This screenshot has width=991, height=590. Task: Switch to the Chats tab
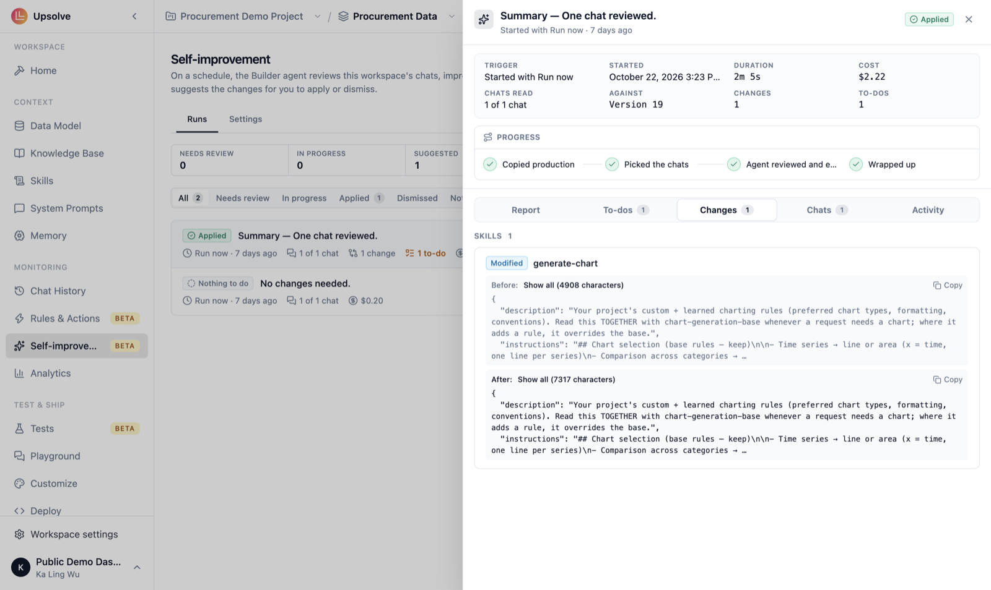pyautogui.click(x=827, y=210)
